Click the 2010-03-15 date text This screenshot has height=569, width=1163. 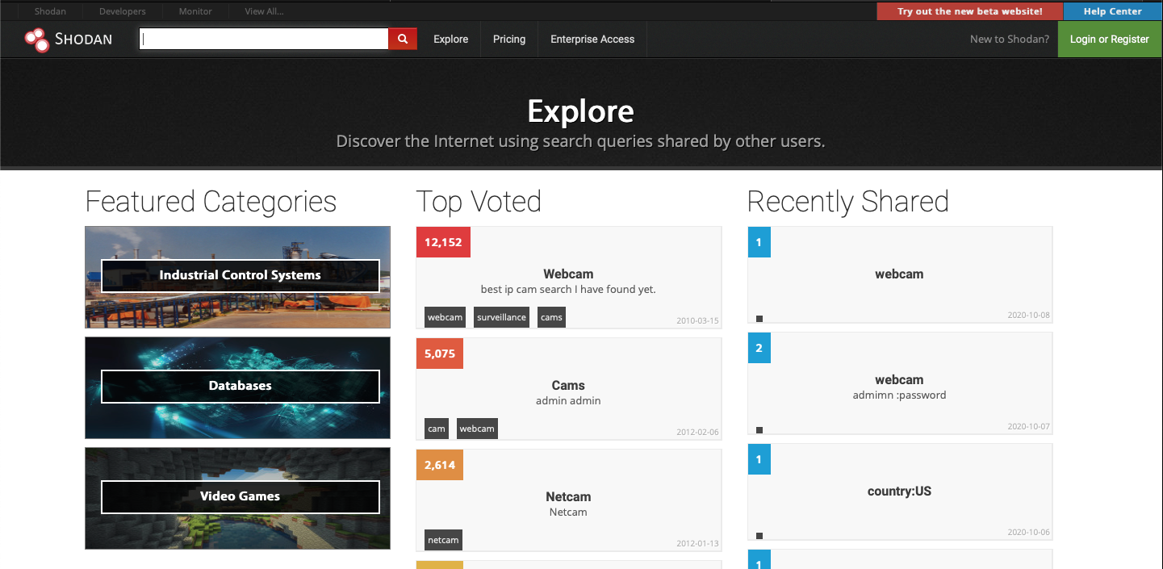(x=697, y=320)
